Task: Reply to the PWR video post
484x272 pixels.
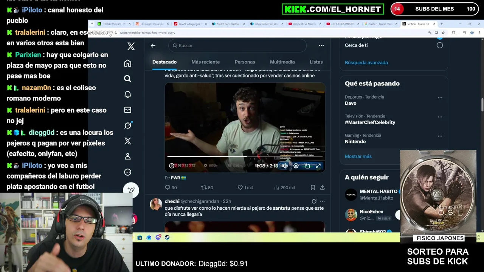Action: (x=171, y=187)
